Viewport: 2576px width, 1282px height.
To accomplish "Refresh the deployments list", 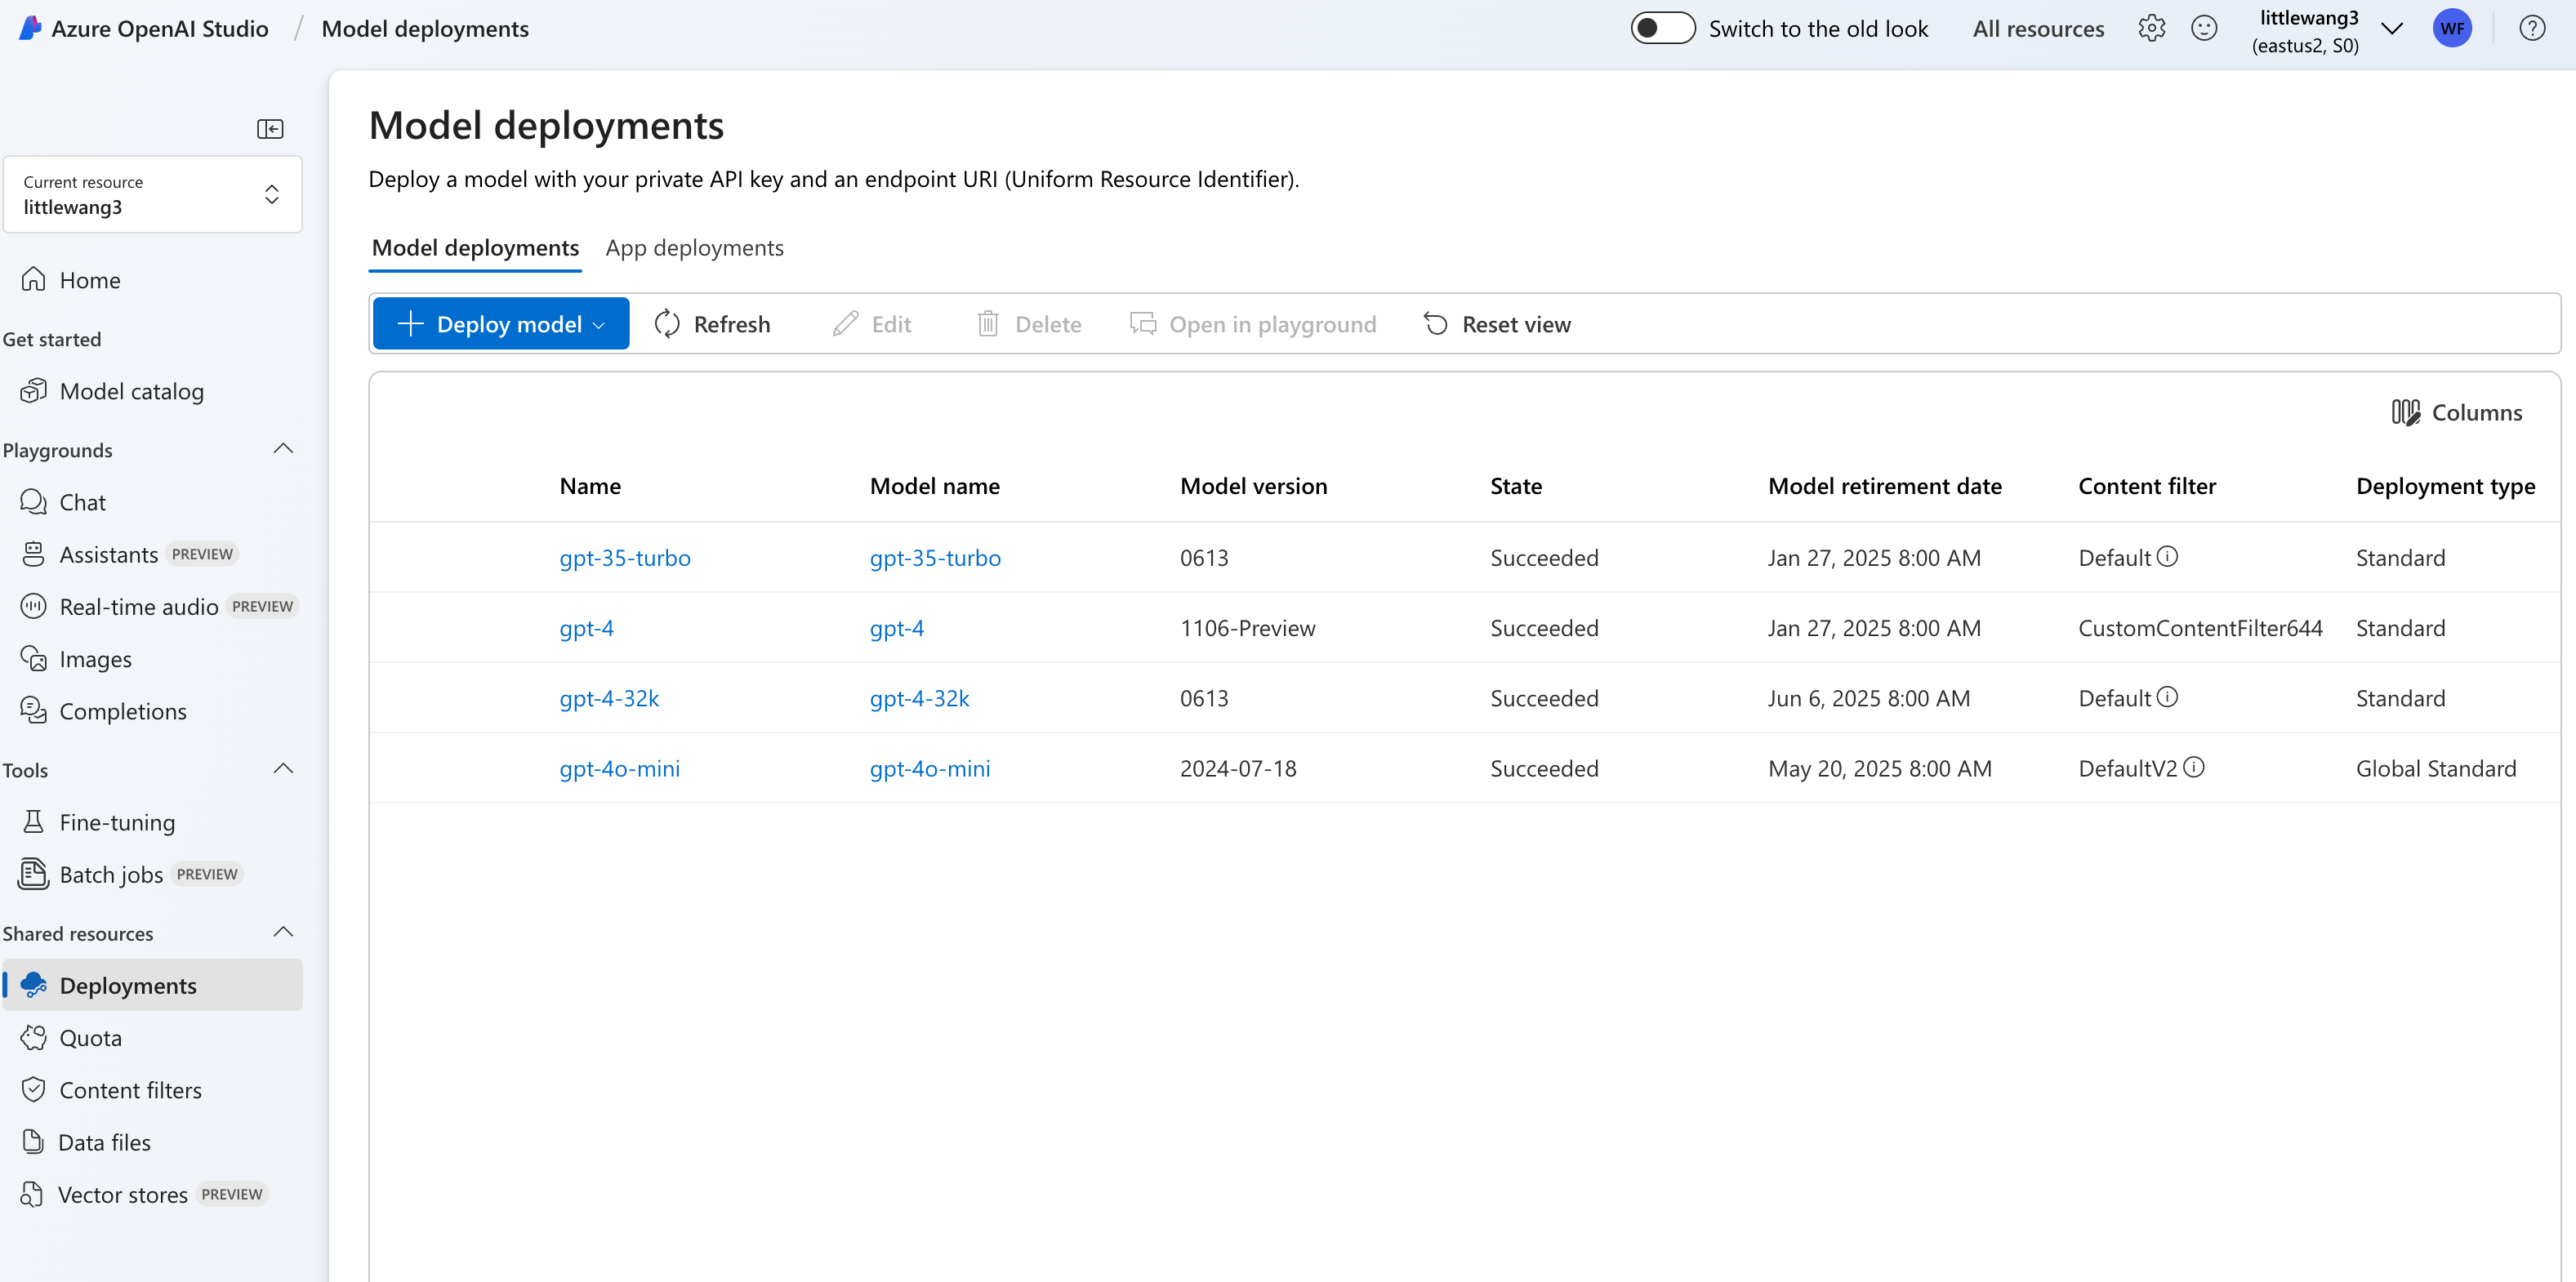I will point(712,324).
